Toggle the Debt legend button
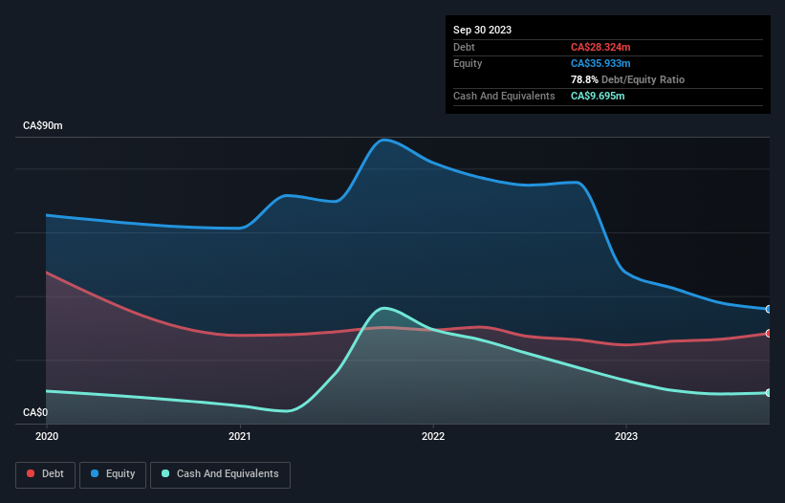The width and height of the screenshot is (785, 503). click(45, 474)
